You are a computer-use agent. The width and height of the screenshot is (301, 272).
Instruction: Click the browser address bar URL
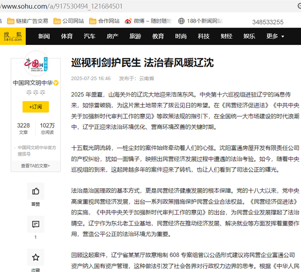(61, 6)
